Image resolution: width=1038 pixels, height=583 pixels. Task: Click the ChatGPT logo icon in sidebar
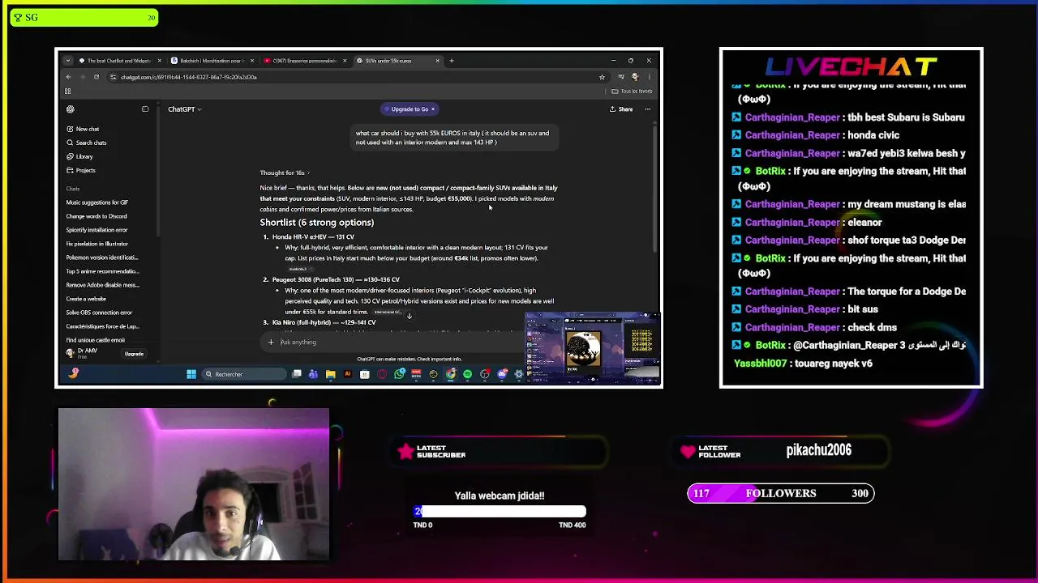tap(71, 109)
